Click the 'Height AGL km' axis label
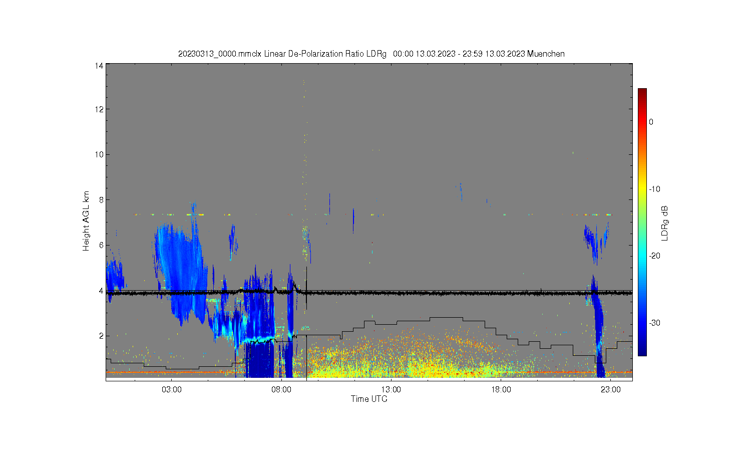The height and width of the screenshot is (451, 751). [86, 221]
